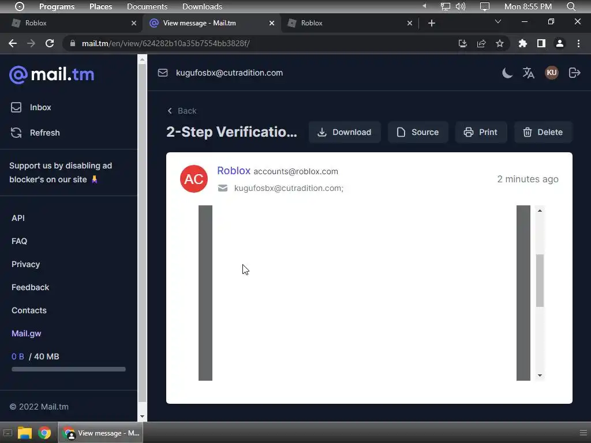The image size is (591, 443).
Task: Open browser extensions puzzle icon
Action: [523, 43]
